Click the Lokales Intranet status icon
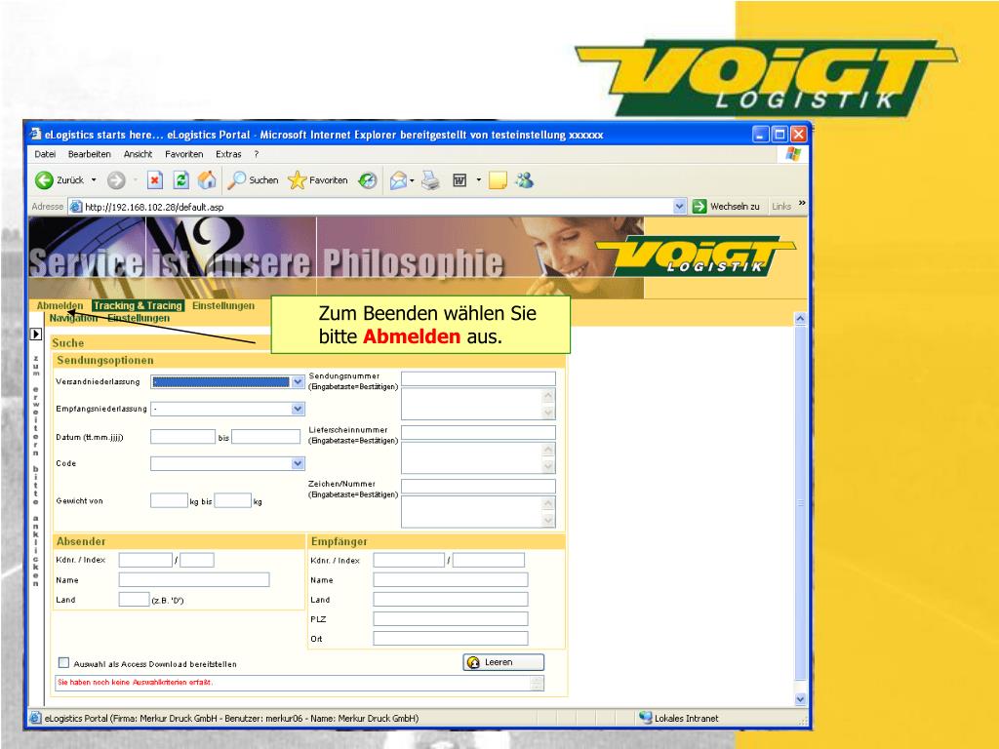The image size is (999, 749). pos(646,718)
